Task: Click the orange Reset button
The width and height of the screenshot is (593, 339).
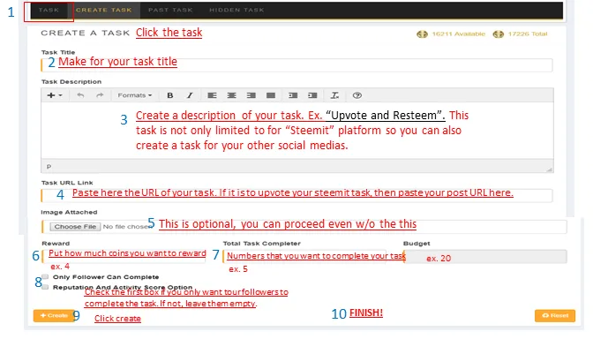Action: pos(555,315)
